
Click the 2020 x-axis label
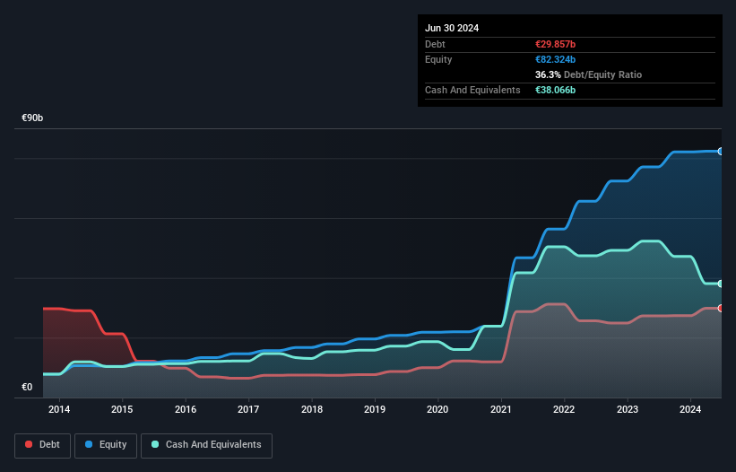tap(437, 409)
